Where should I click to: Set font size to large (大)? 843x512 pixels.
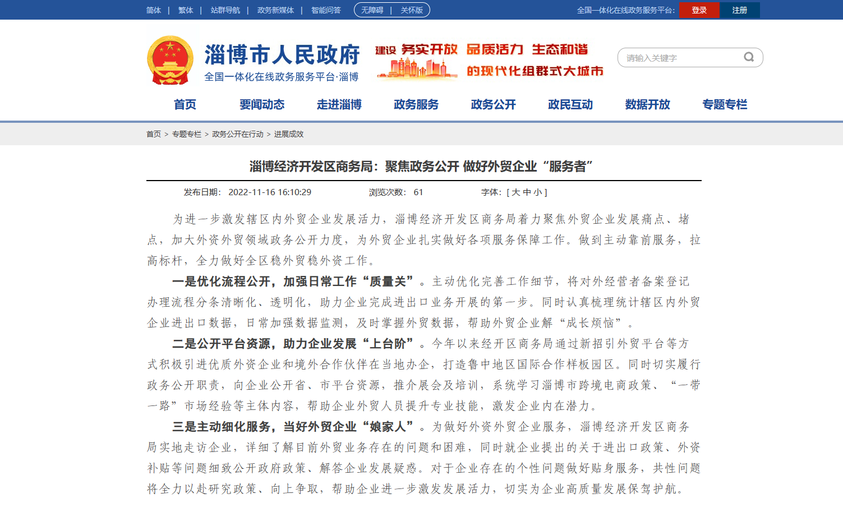pyautogui.click(x=516, y=192)
